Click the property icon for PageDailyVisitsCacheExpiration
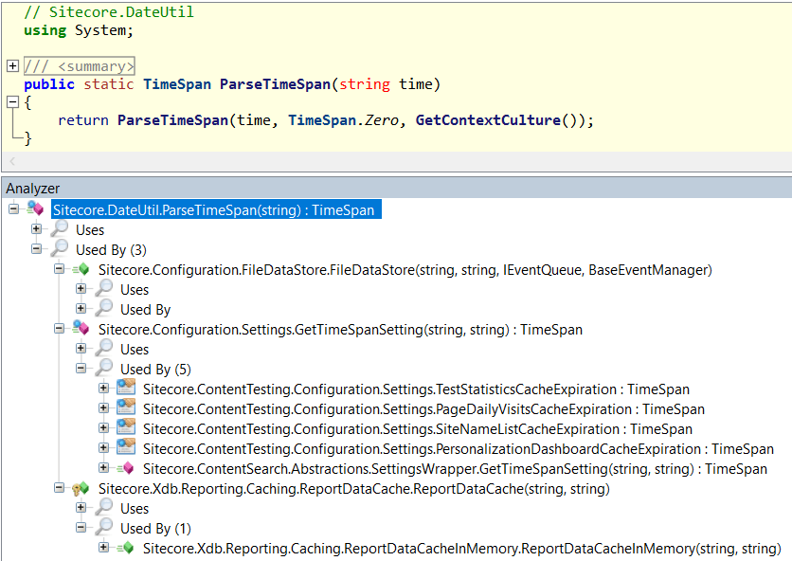 click(x=126, y=409)
